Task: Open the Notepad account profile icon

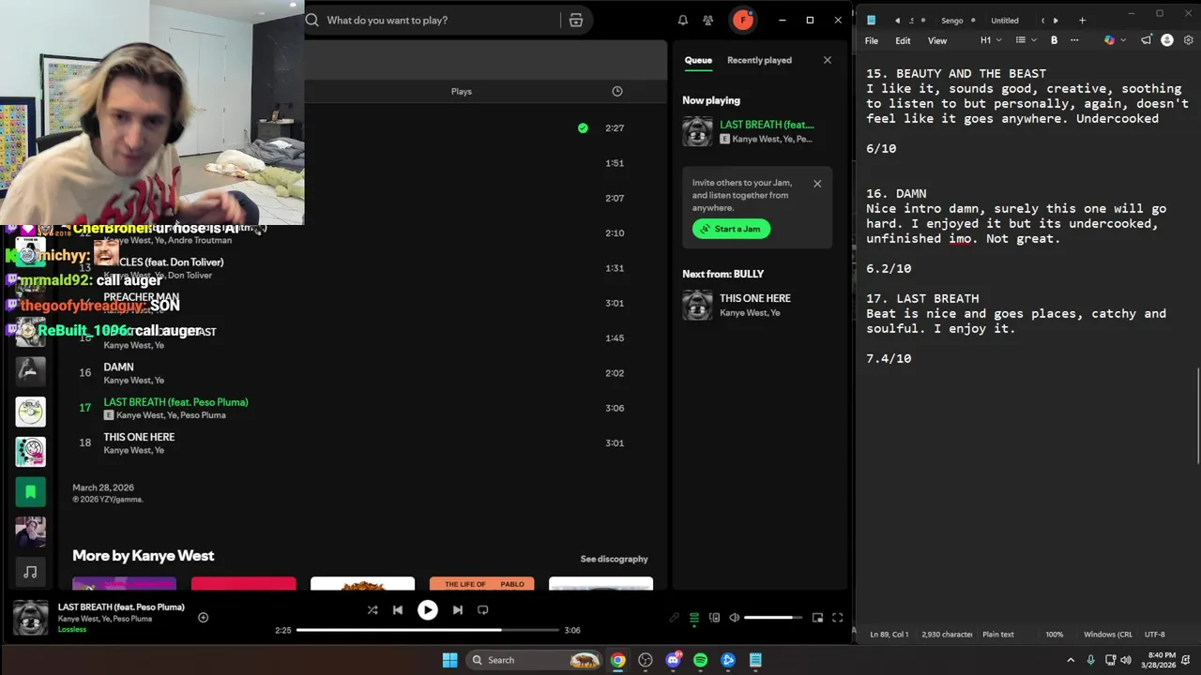Action: pos(1167,40)
